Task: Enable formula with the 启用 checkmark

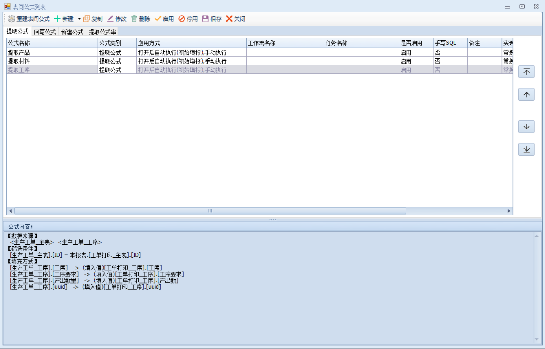Action: [158, 19]
